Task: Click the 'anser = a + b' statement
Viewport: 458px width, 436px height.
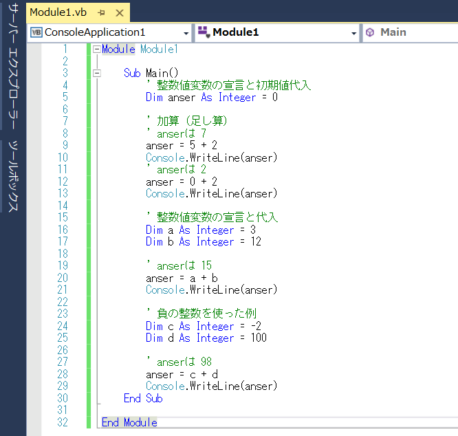Action: point(182,278)
